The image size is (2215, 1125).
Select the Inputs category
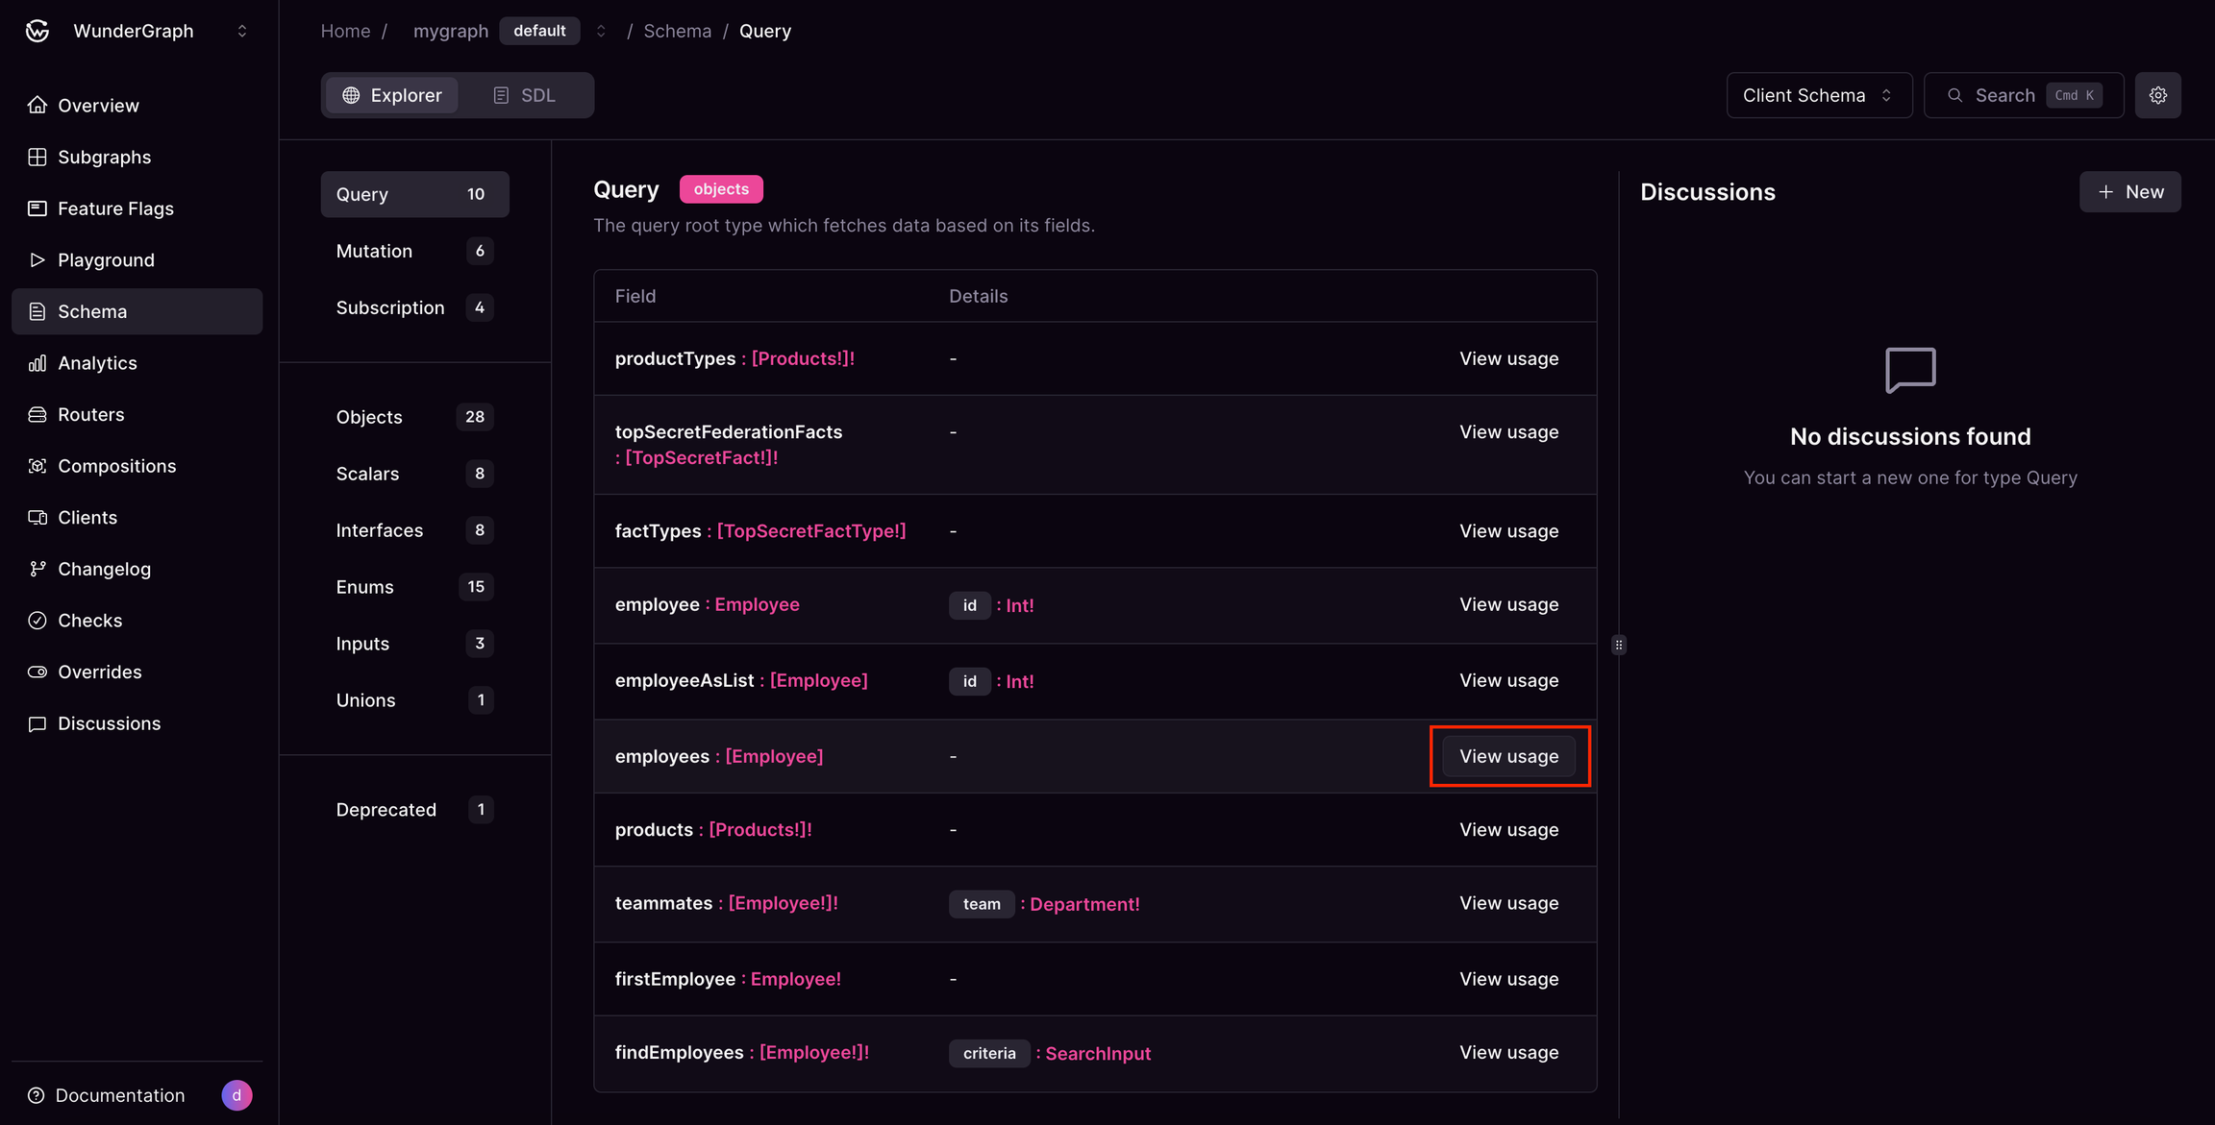(x=414, y=644)
